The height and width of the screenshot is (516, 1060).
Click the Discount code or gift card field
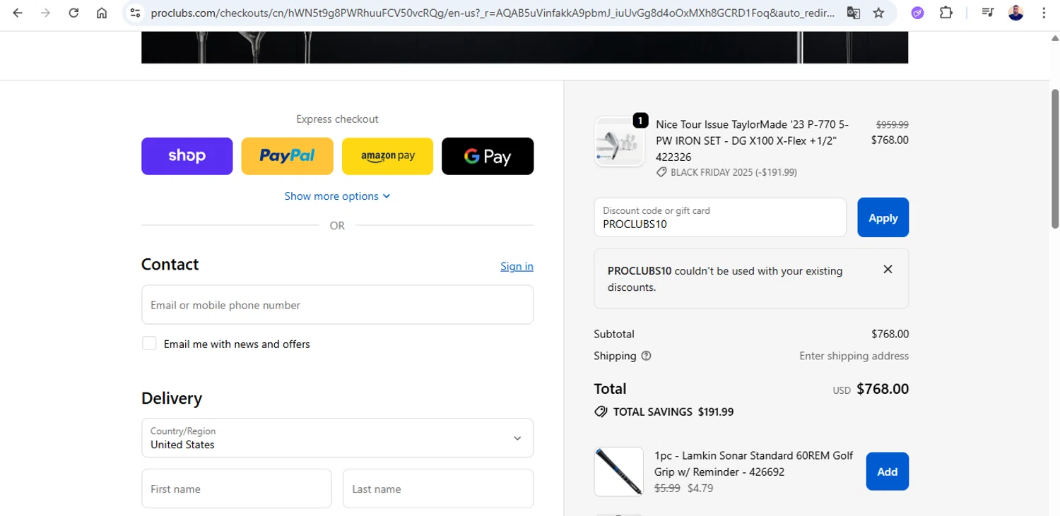(720, 217)
